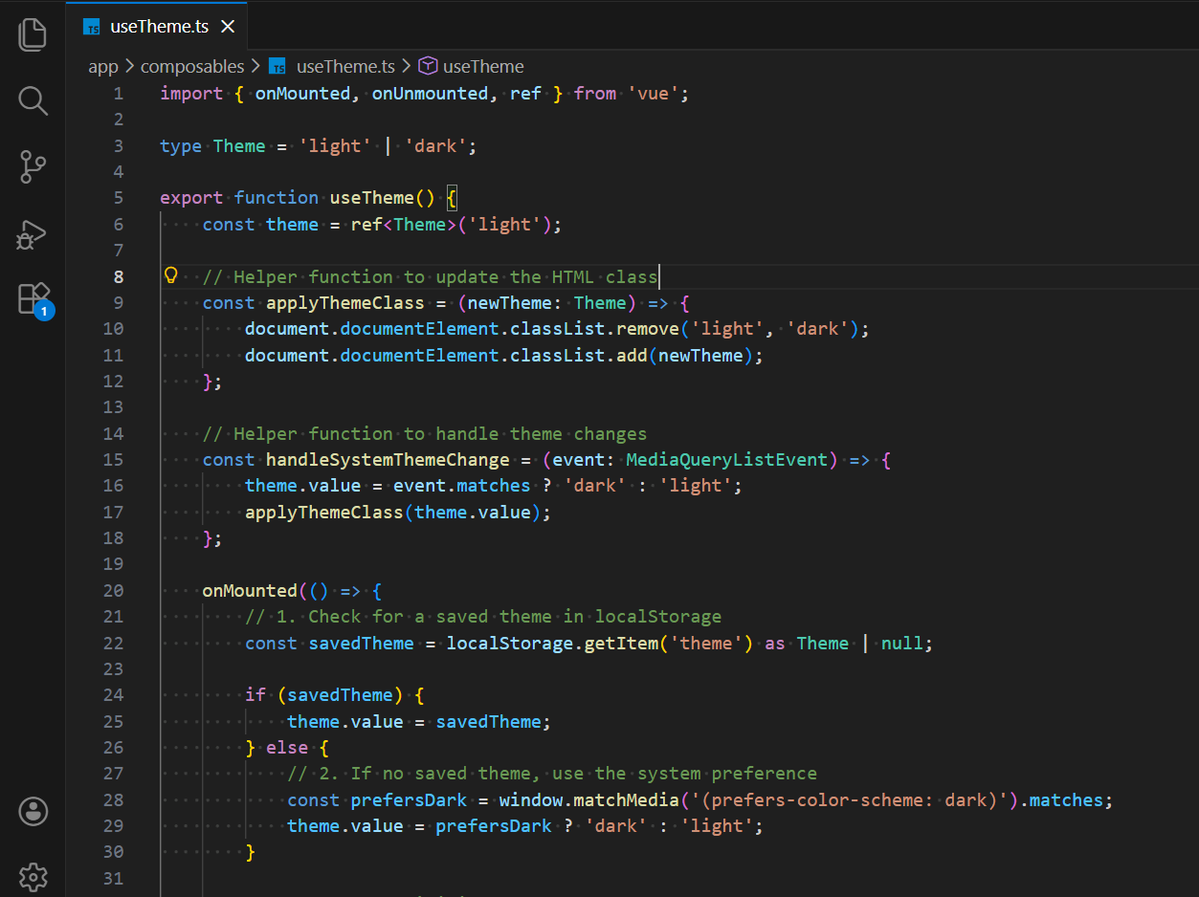Screen dimensions: 1199x897
Task: Click line number 14 in the gutter
Action: [113, 433]
